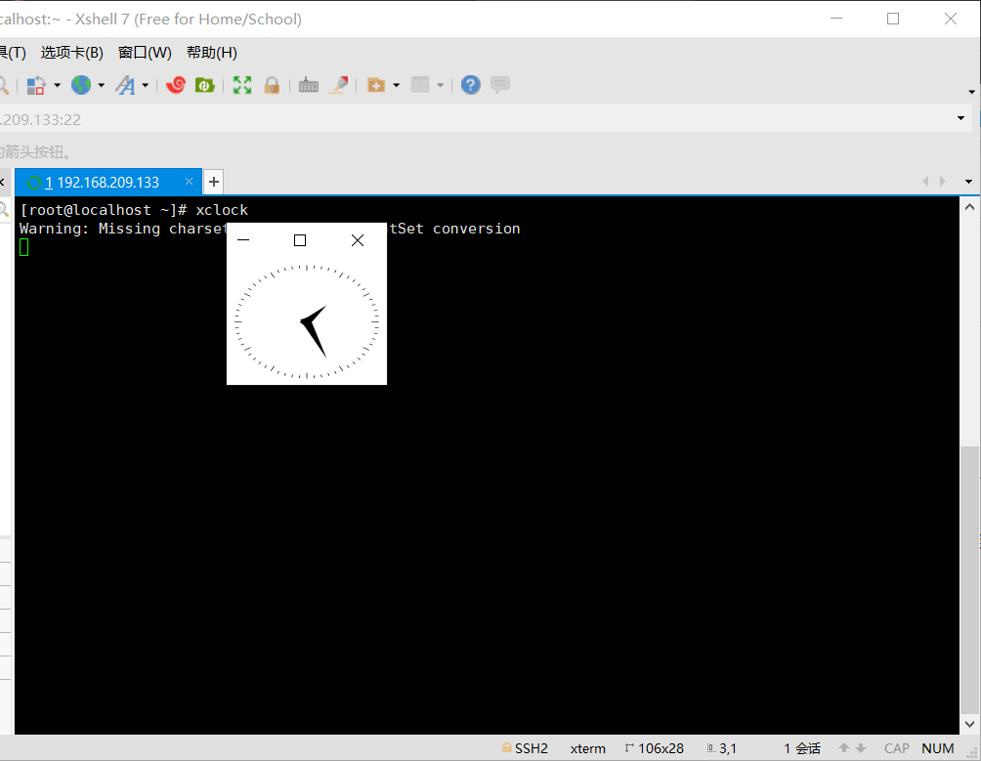Click the tab scroll right arrow

[x=943, y=182]
